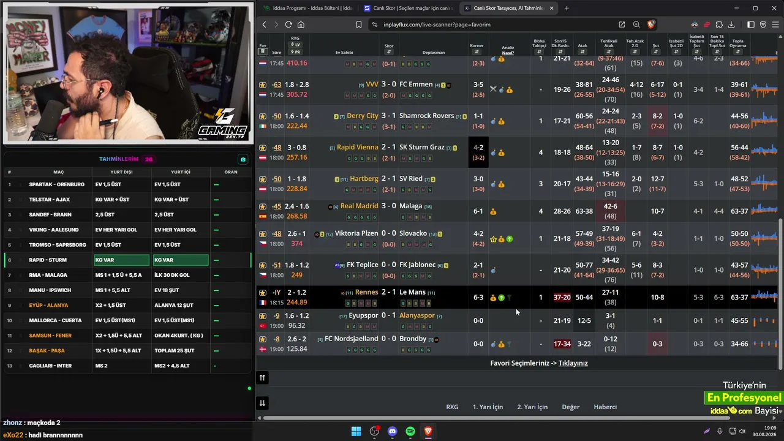Image resolution: width=784 pixels, height=441 pixels.
Task: Toggle the RXG LV button
Action: pyautogui.click(x=295, y=45)
